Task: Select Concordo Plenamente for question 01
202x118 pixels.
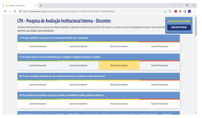Action: pyautogui.click(x=38, y=47)
